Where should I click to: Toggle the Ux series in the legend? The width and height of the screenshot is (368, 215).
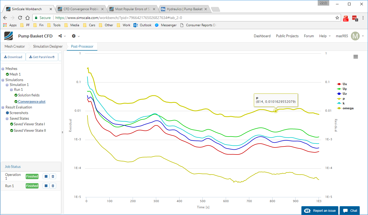click(344, 84)
